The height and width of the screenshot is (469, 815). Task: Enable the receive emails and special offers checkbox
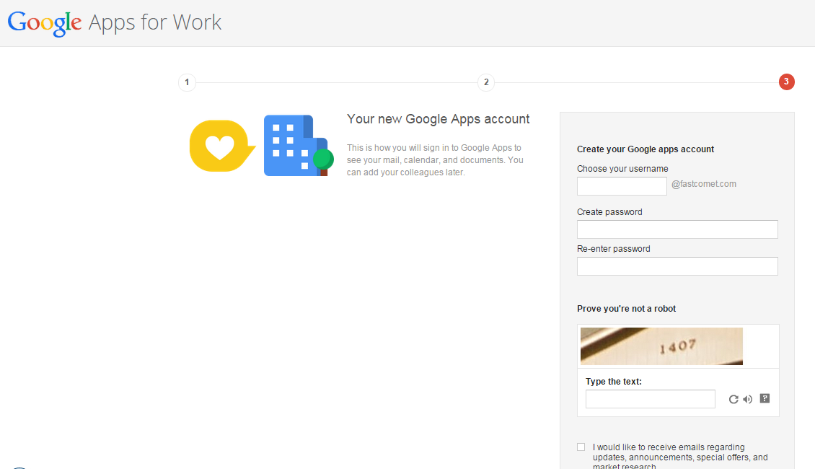(581, 447)
